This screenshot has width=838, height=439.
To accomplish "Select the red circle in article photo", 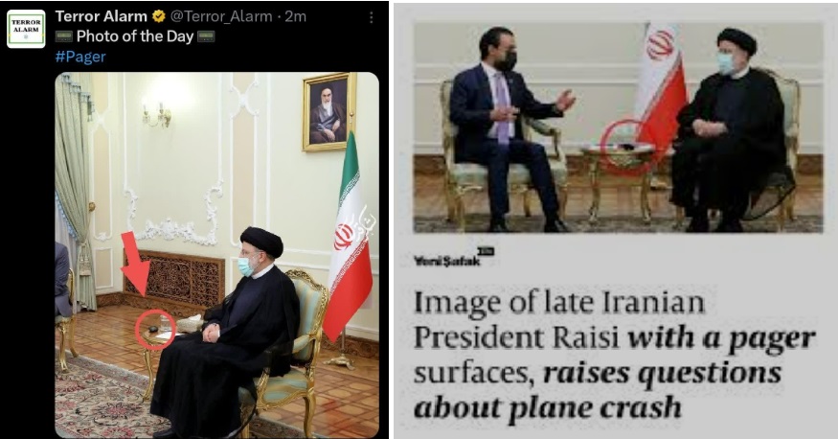I will point(623,147).
